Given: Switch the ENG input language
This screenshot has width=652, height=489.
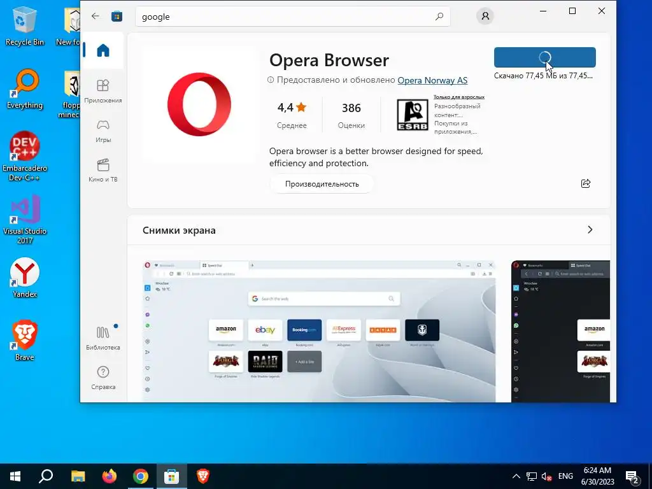Looking at the screenshot, I should click(565, 476).
